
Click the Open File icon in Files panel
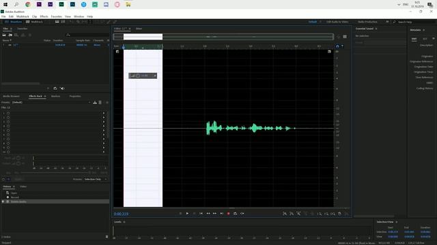coord(4,35)
